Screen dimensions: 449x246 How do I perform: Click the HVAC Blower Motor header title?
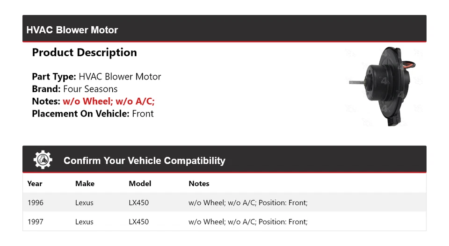click(x=72, y=30)
